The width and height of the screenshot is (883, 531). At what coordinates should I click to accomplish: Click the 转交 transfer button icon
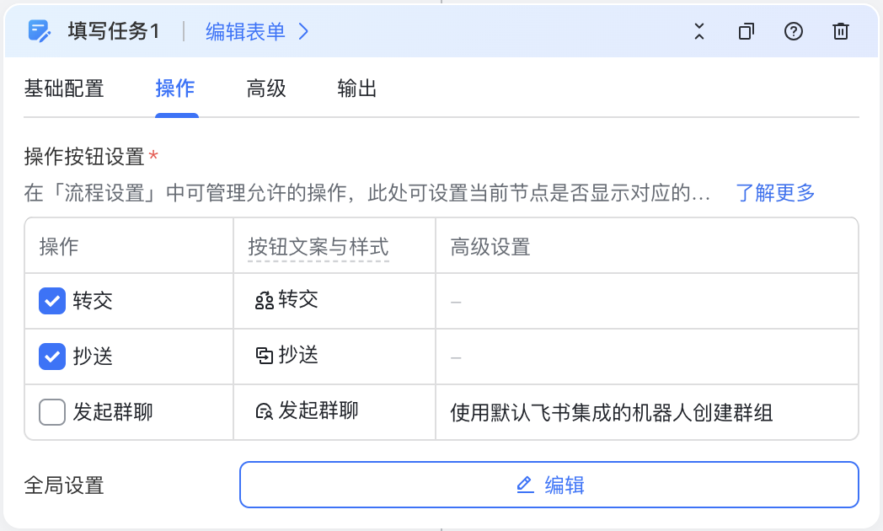tap(264, 301)
